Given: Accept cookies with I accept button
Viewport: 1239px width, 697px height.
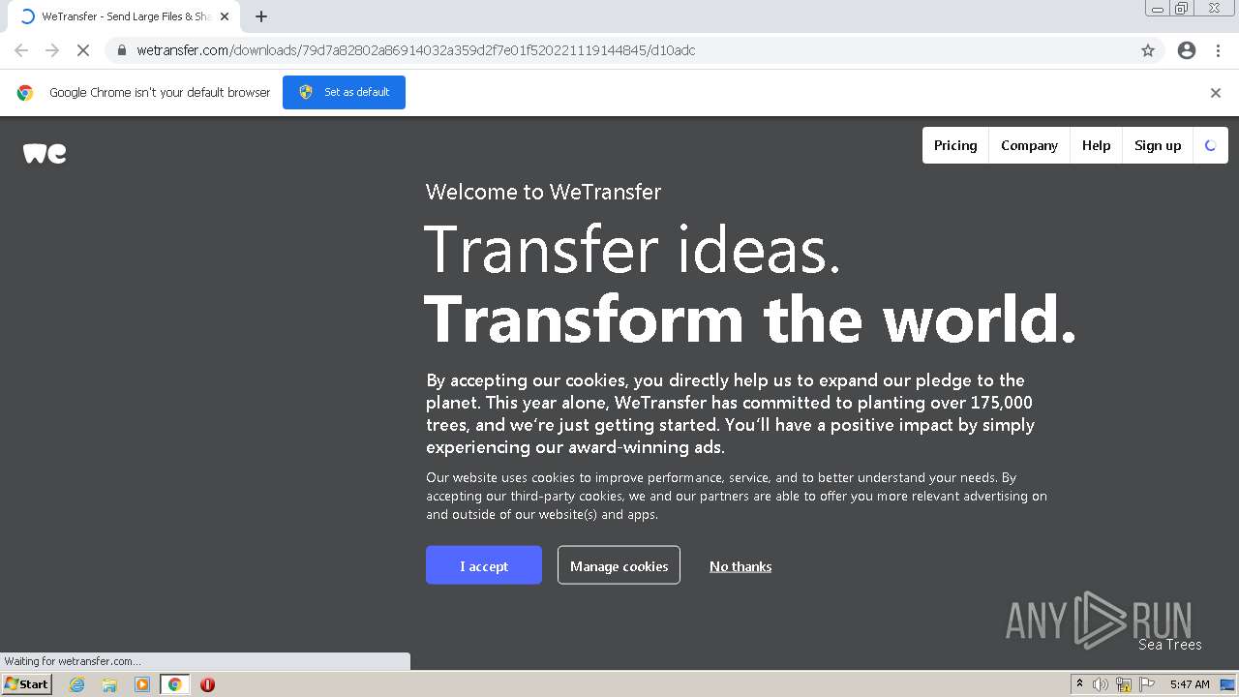Looking at the screenshot, I should (x=484, y=565).
